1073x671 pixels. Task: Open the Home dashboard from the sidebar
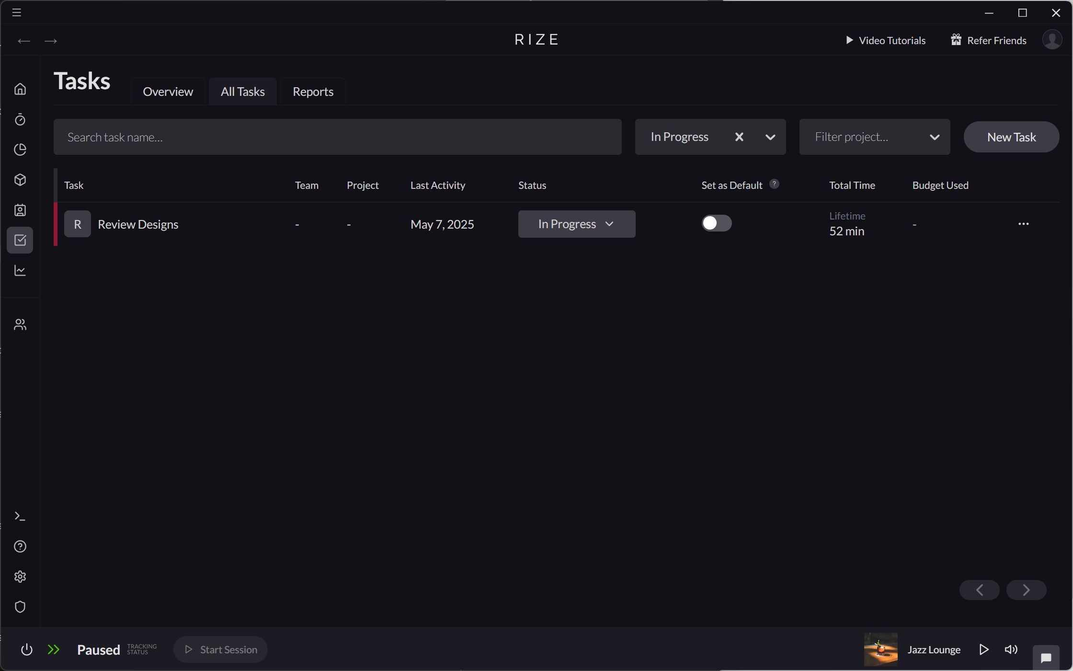20,89
